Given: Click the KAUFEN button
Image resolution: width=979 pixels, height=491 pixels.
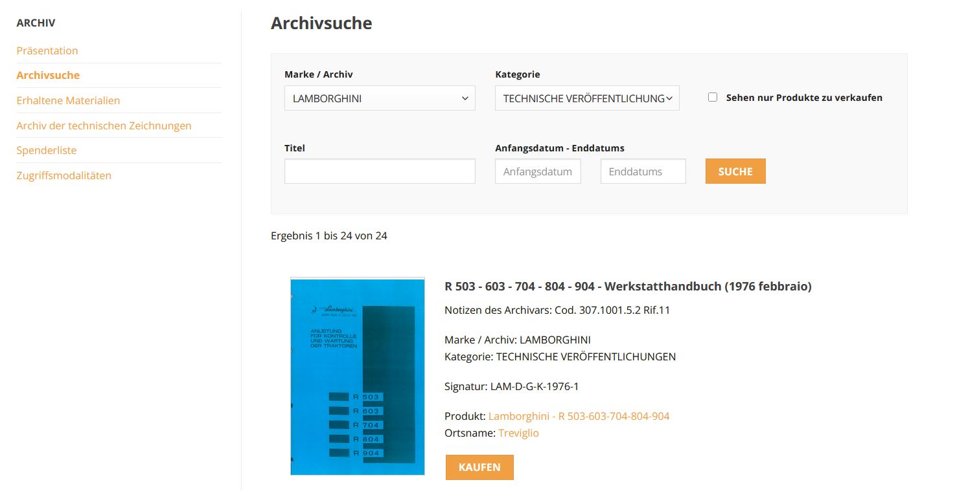Looking at the screenshot, I should click(x=479, y=467).
